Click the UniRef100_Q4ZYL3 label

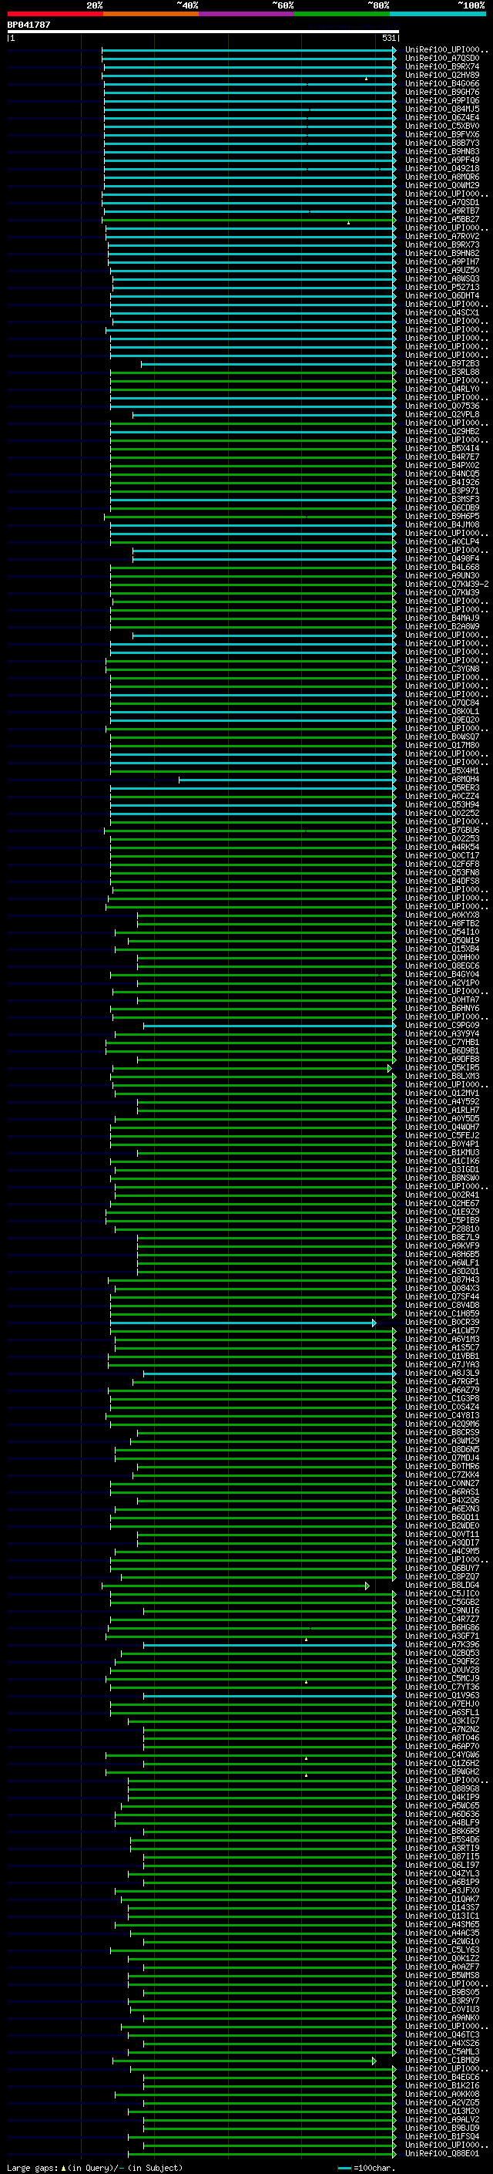coord(442,1873)
